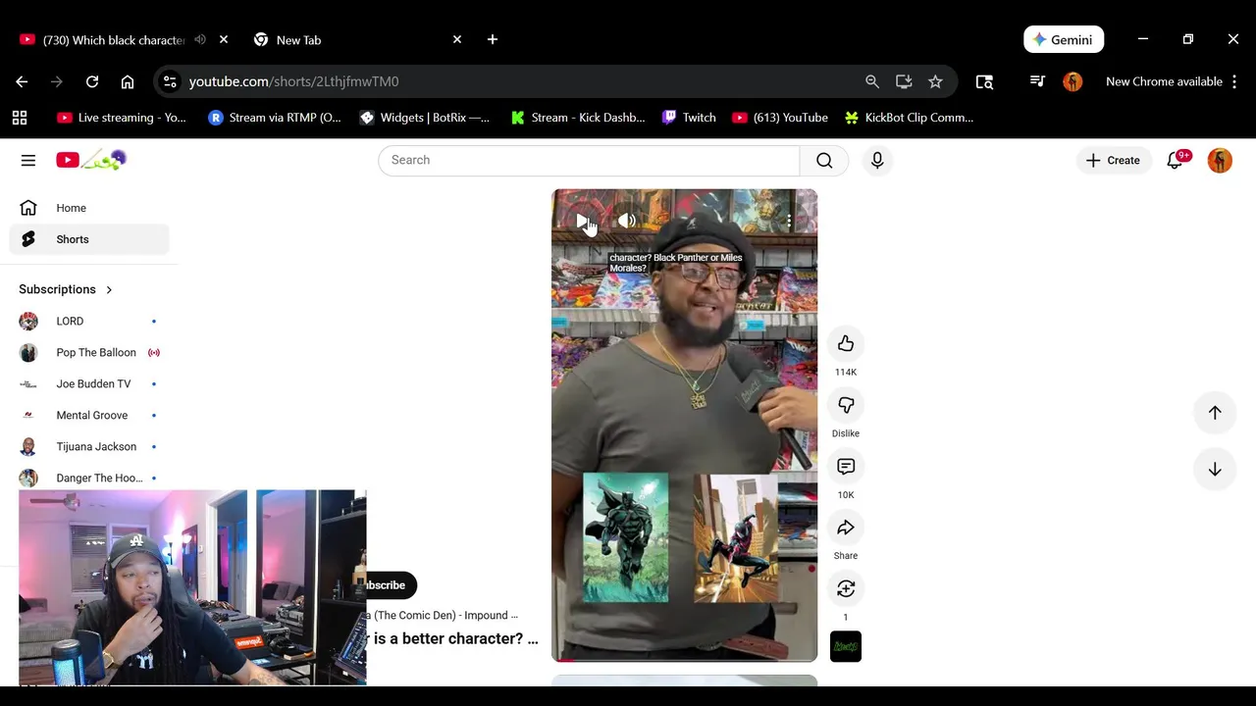Click channel name (The Comic Den) - Impound
Viewport: 1256px width, 706px height.
[443, 616]
